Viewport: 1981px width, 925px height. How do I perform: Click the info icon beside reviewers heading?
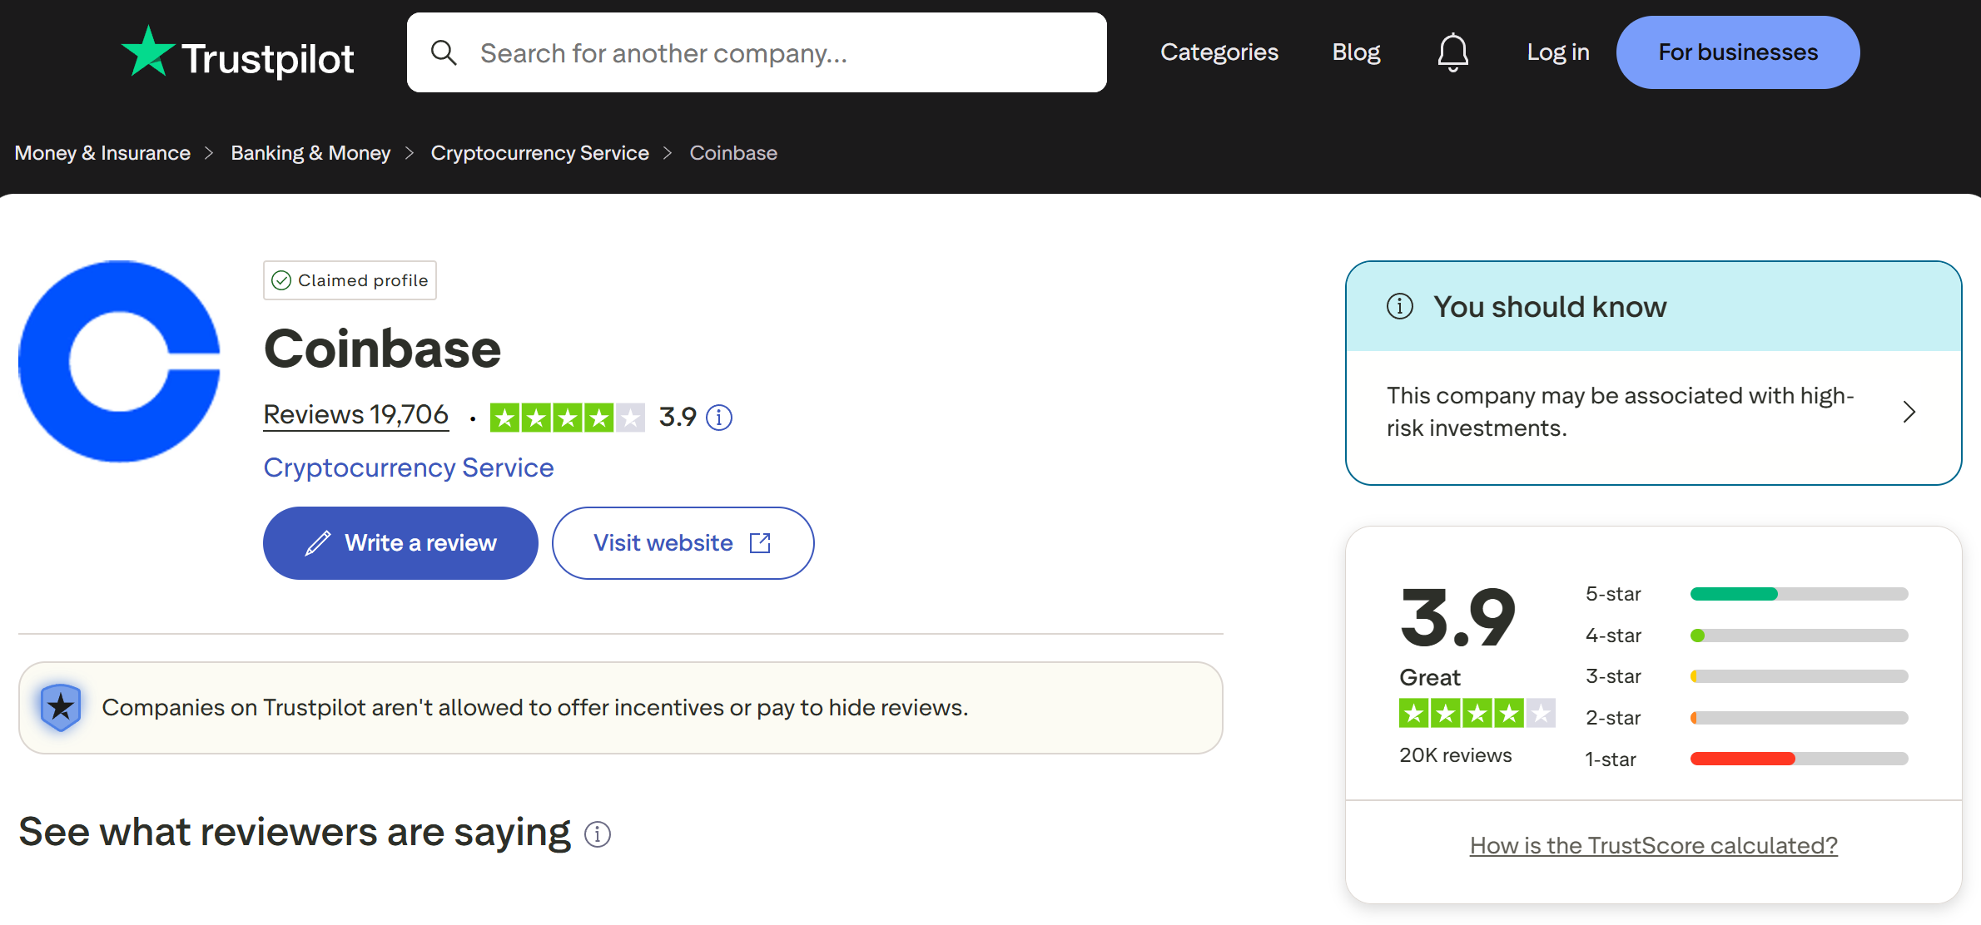pyautogui.click(x=598, y=833)
